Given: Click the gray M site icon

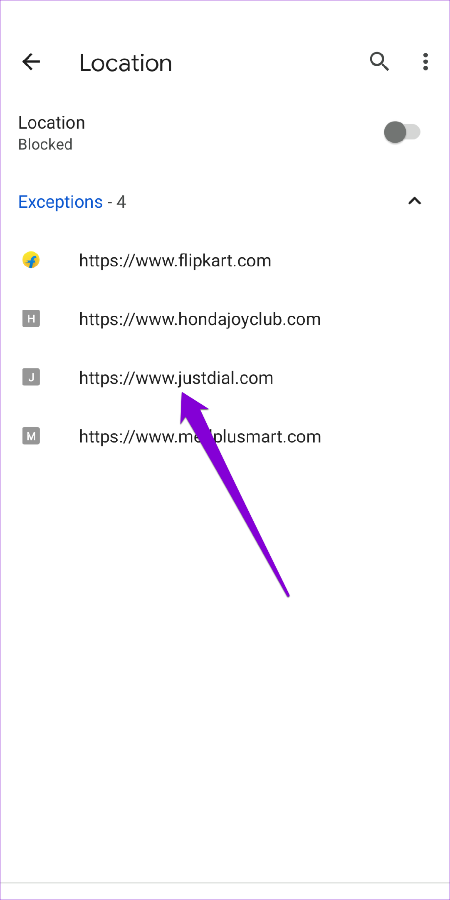Looking at the screenshot, I should click(x=31, y=436).
